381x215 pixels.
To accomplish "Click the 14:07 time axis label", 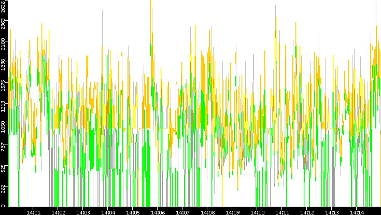I will pos(182,212).
